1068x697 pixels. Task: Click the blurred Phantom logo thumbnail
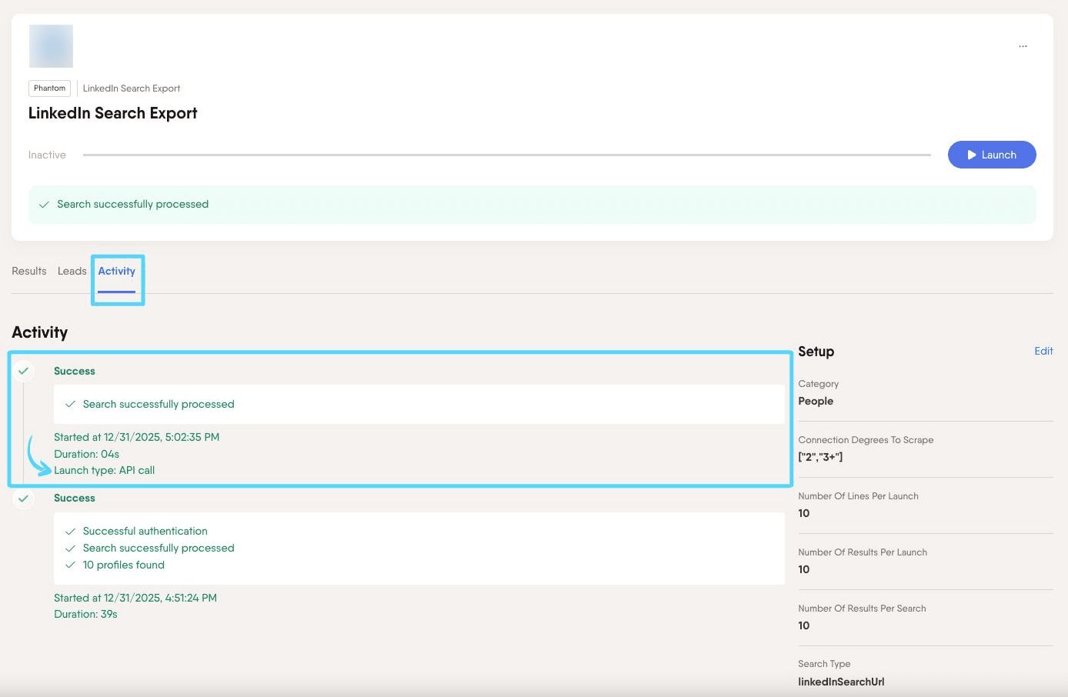pyautogui.click(x=51, y=46)
